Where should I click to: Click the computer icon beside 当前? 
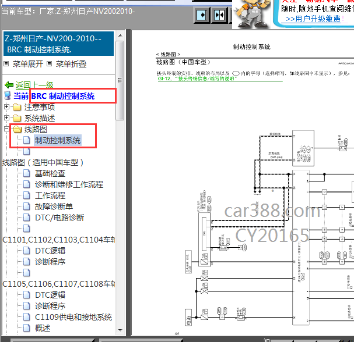coord(8,95)
